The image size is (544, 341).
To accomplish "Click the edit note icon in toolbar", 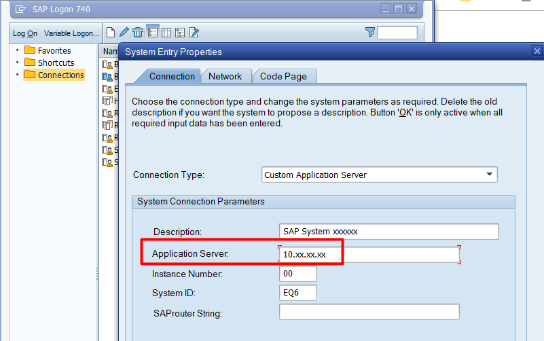I will tap(194, 32).
